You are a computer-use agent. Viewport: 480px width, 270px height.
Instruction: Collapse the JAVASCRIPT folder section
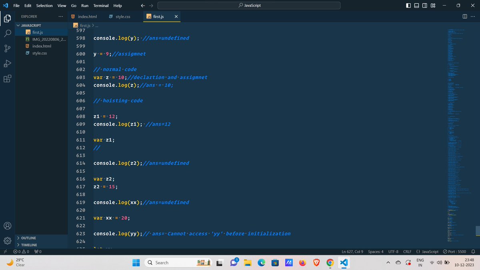pos(42,25)
